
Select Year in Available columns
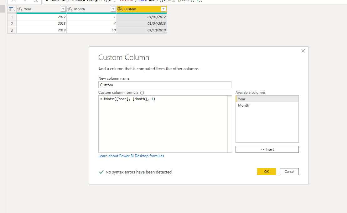point(267,99)
